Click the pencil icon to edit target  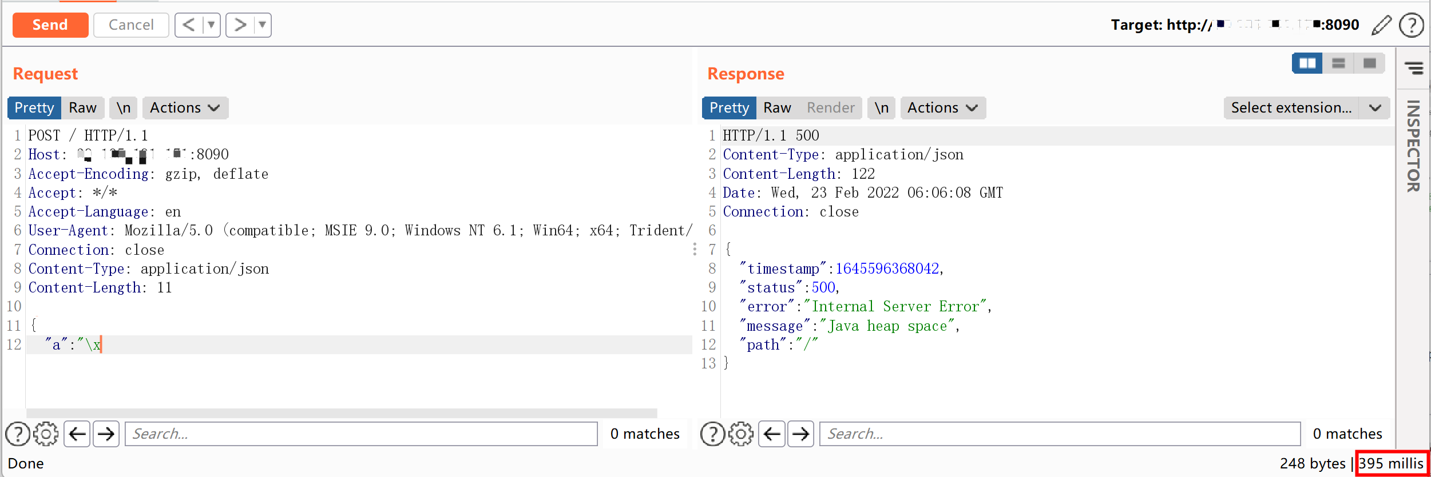tap(1381, 25)
